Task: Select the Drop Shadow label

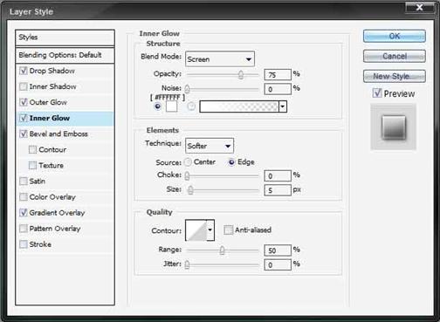Action: coord(52,71)
